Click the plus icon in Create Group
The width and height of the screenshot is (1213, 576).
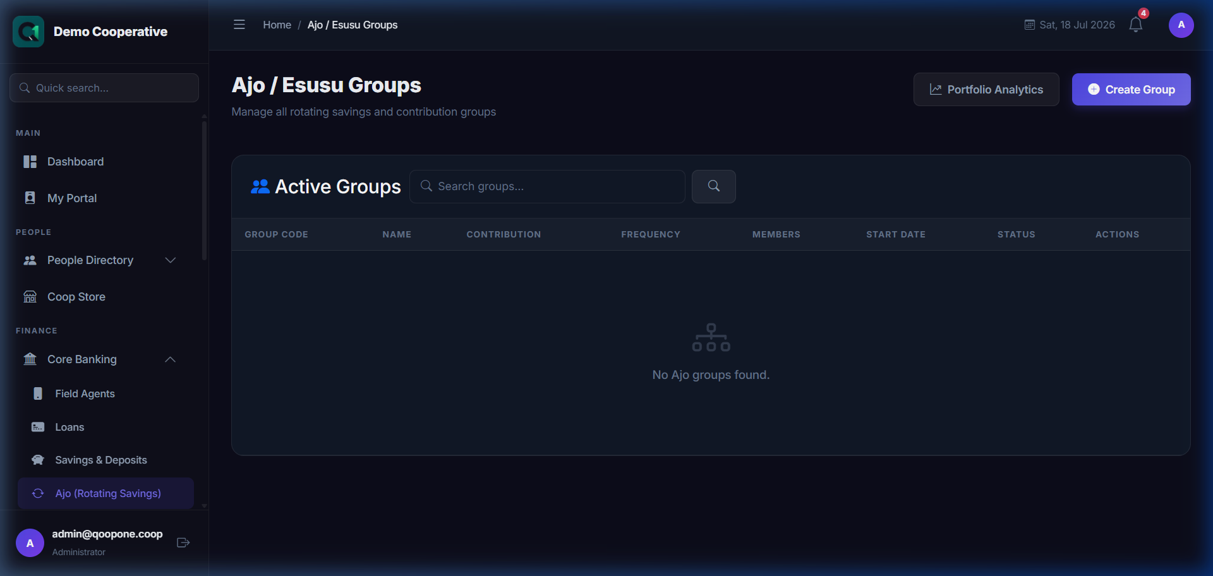pyautogui.click(x=1094, y=90)
